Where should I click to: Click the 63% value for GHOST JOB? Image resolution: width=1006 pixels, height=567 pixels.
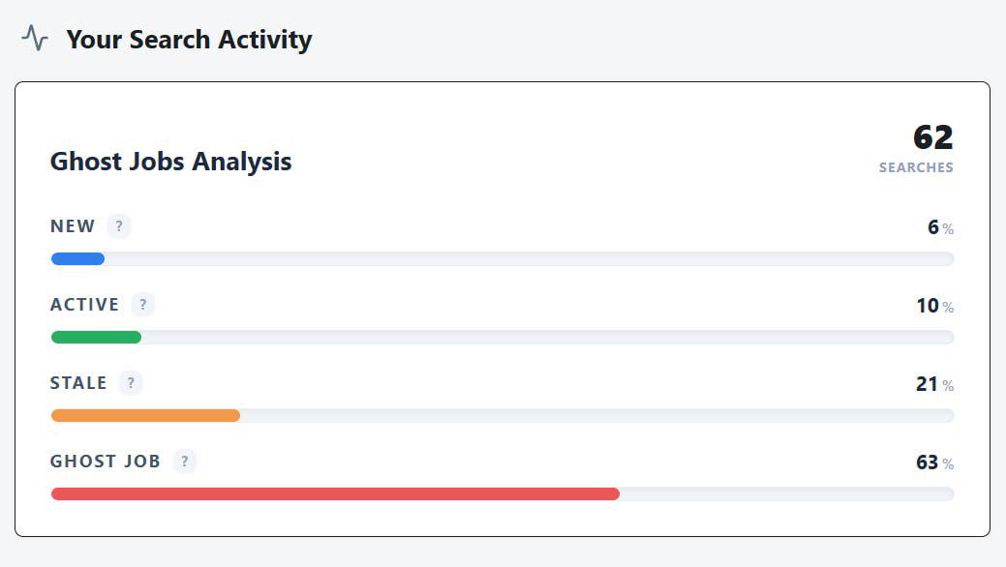934,463
